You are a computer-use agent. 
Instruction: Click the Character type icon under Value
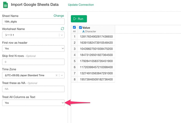83,32
